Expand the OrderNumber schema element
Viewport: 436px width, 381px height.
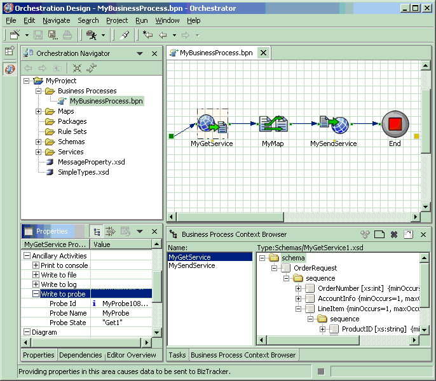point(298,288)
